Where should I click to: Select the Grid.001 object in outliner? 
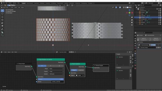click(x=143, y=22)
